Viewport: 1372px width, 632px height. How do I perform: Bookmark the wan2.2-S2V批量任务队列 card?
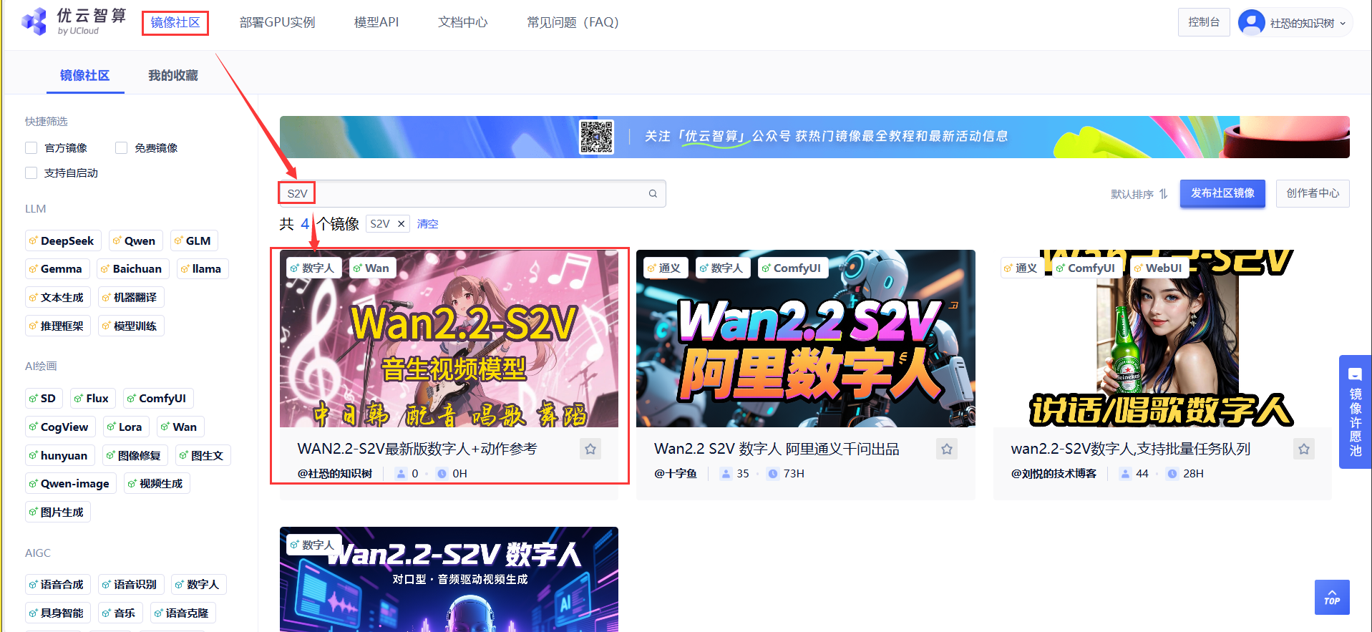(1303, 449)
